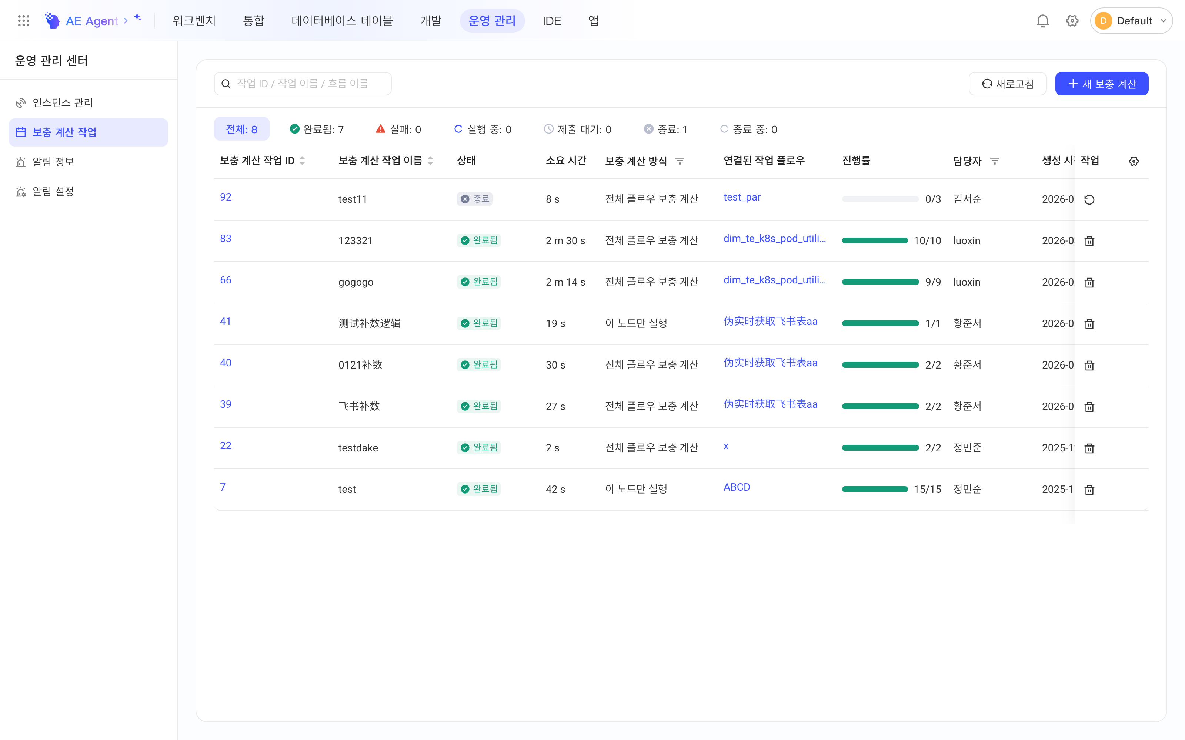Delete task 41 with trash icon

click(1089, 323)
